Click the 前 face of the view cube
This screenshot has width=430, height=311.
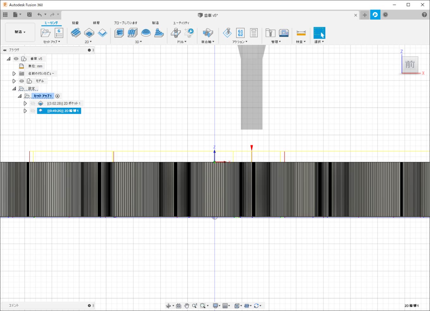(x=410, y=65)
